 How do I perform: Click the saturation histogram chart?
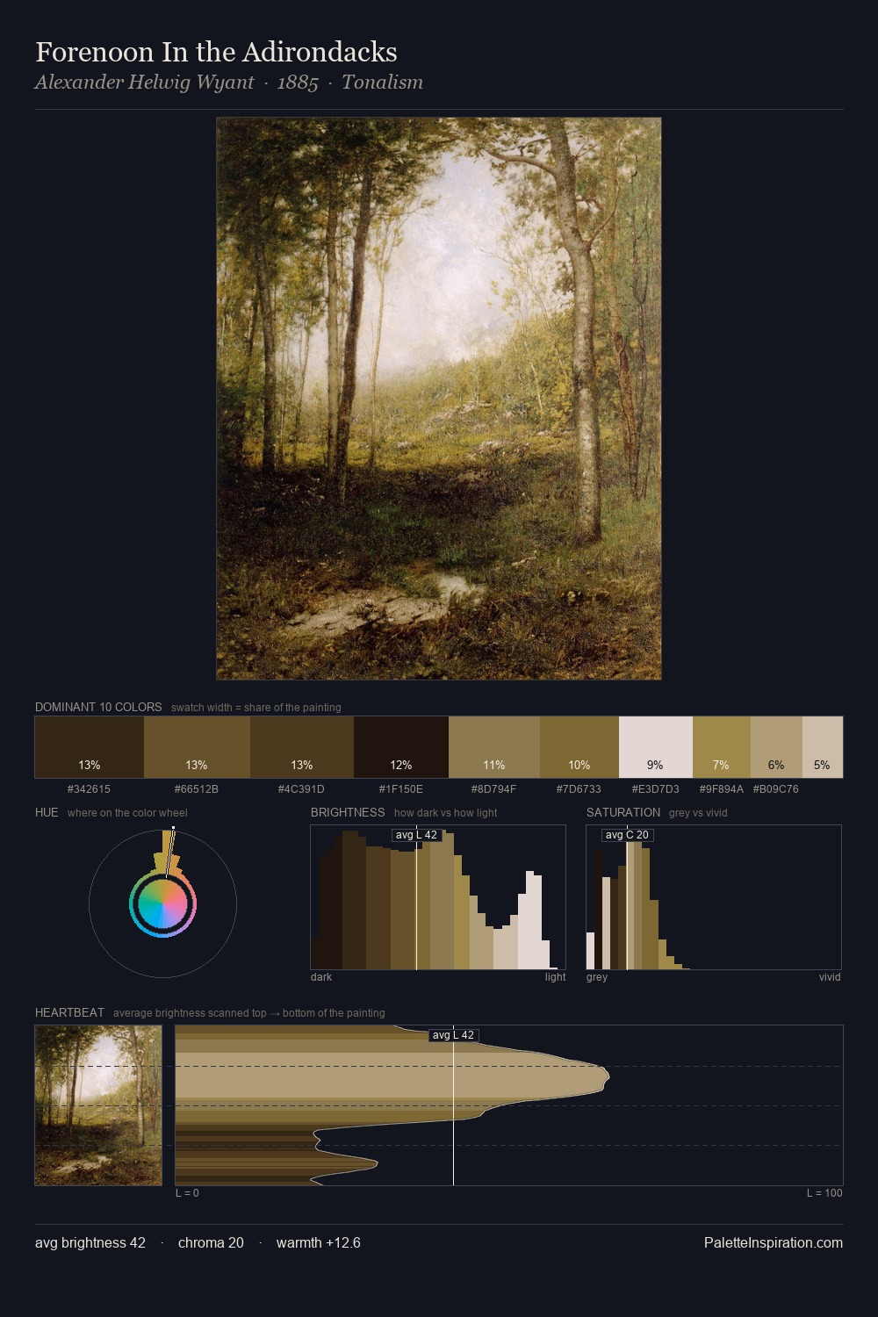coord(714,897)
